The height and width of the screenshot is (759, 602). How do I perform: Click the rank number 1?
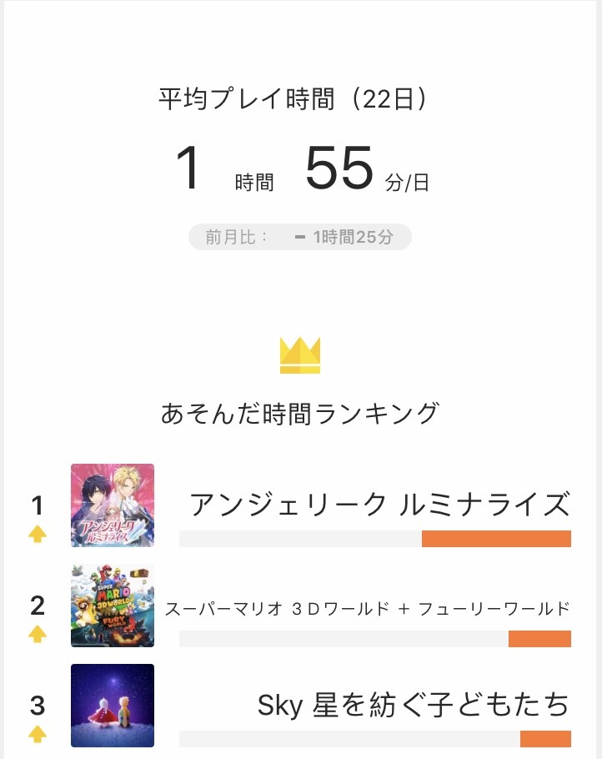tap(38, 505)
